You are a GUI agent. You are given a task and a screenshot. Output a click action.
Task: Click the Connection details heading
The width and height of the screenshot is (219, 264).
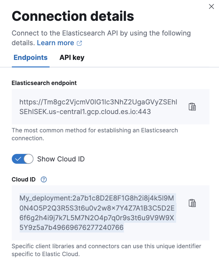[73, 16]
